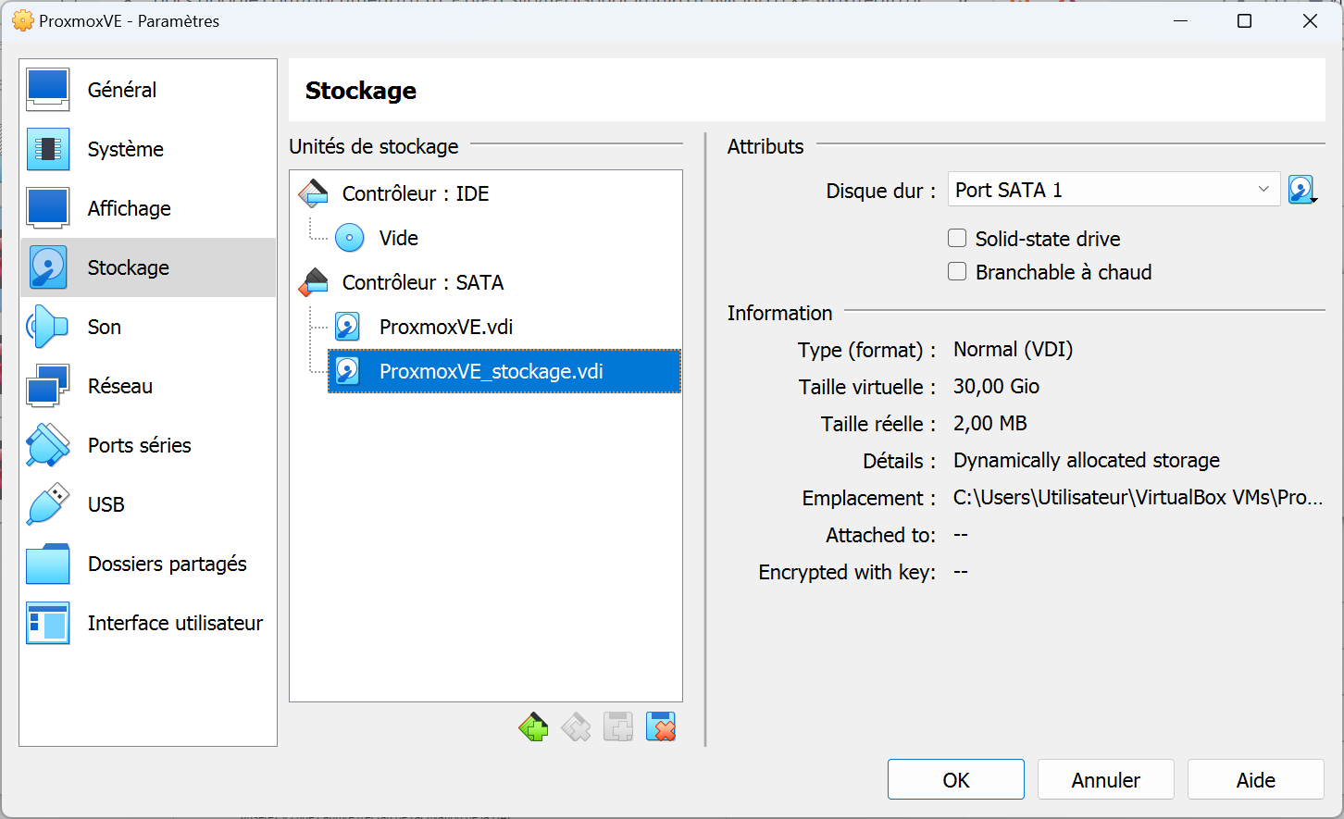Click the Dossiers partagés folder icon
This screenshot has width=1344, height=819.
pos(48,564)
